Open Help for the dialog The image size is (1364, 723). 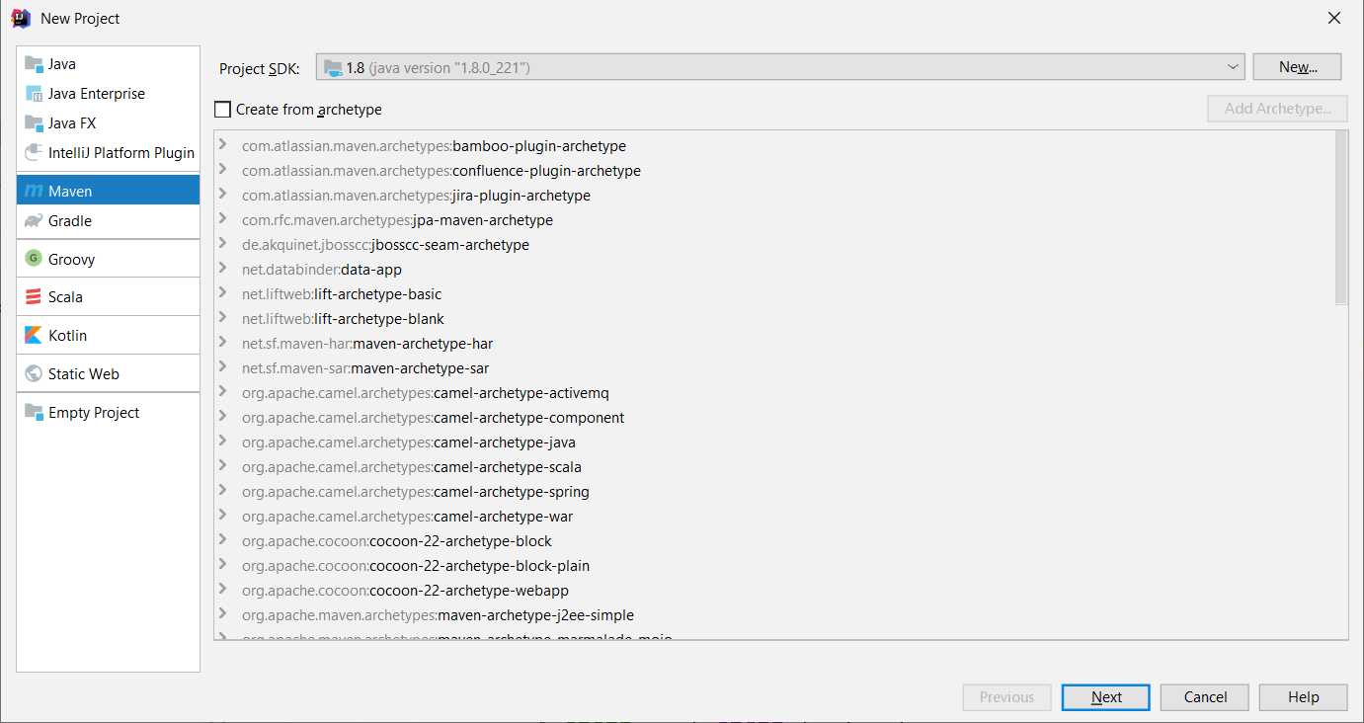[1303, 697]
